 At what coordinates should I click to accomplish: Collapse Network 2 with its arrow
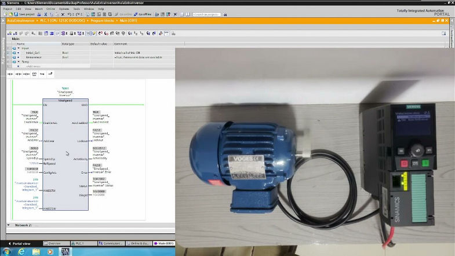pyautogui.click(x=9, y=225)
